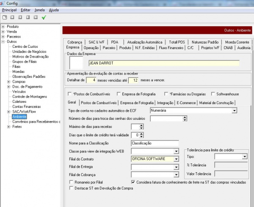The image size is (254, 207).
Task: Check the Romaneio por Filial option
Action: [x=71, y=182]
